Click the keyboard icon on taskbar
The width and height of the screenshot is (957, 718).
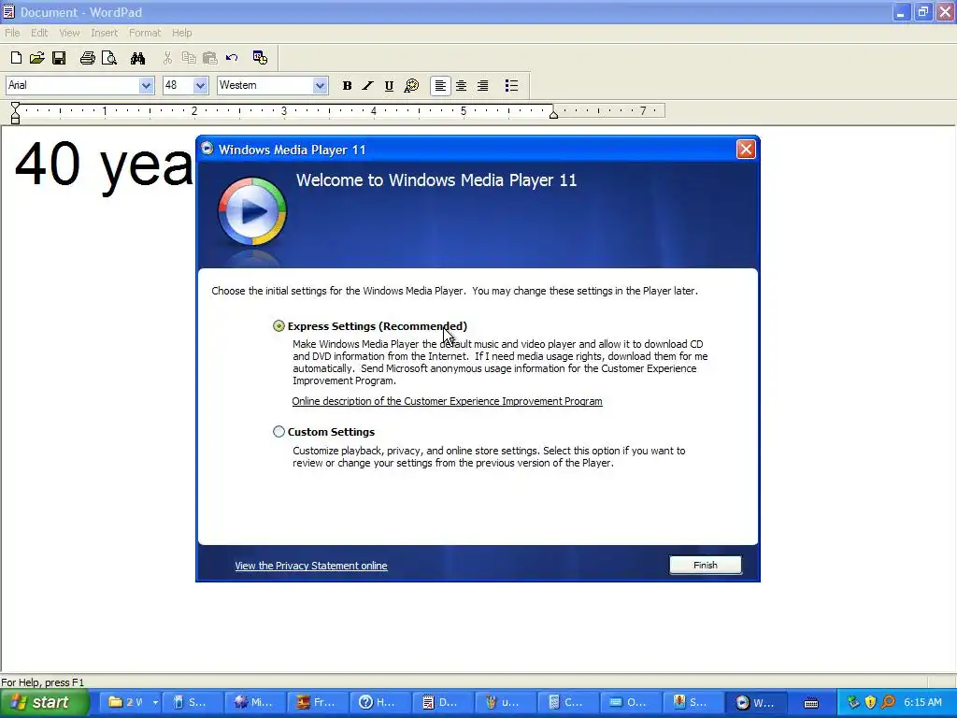(811, 703)
